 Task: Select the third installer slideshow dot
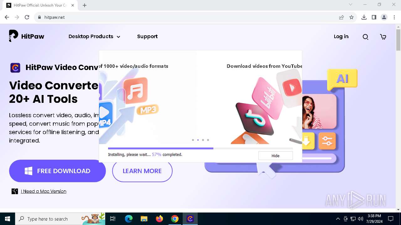coord(203,140)
